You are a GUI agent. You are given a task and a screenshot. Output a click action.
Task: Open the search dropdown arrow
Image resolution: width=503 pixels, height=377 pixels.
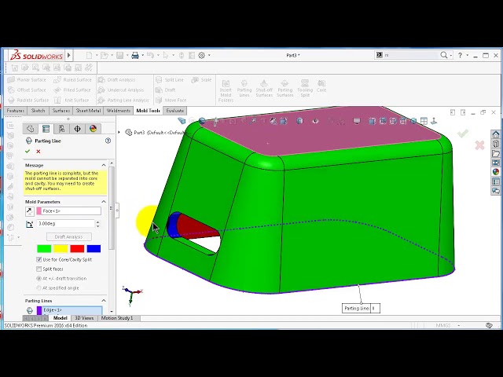450,56
